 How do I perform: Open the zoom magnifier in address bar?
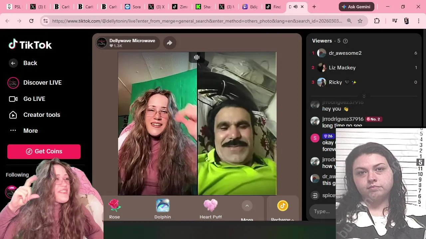(x=349, y=21)
